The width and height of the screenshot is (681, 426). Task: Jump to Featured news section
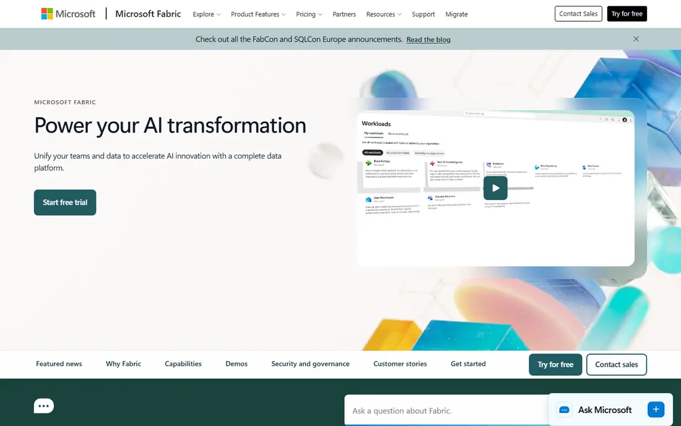[59, 364]
